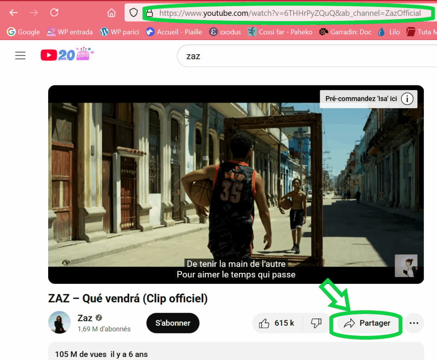Reload the page with the refresh icon
The width and height of the screenshot is (437, 360).
click(x=54, y=12)
